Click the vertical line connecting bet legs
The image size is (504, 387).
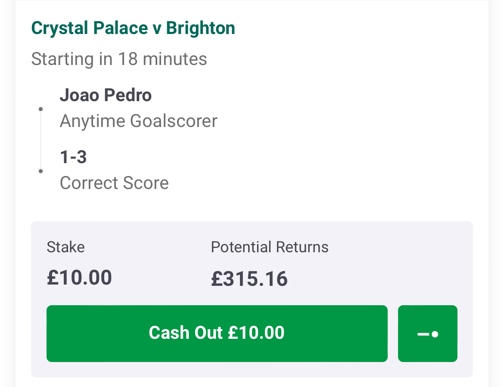tap(40, 140)
